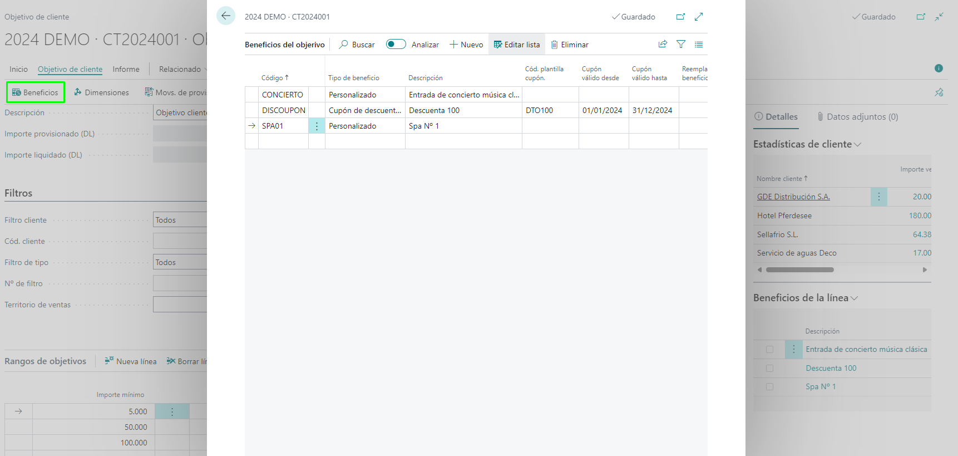Click the list view layout icon
Viewport: 958px width, 456px height.
[x=699, y=44]
